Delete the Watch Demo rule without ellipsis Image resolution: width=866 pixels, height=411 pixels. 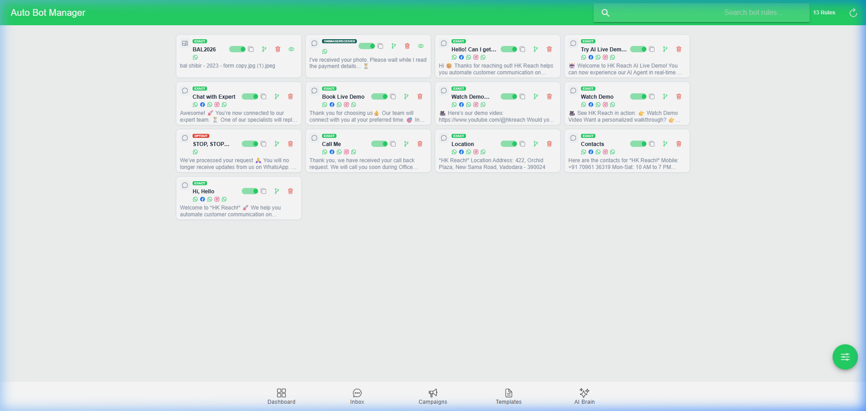point(679,96)
